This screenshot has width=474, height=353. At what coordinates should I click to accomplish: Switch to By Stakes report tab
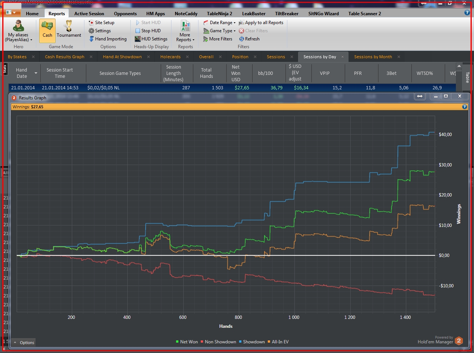(17, 57)
